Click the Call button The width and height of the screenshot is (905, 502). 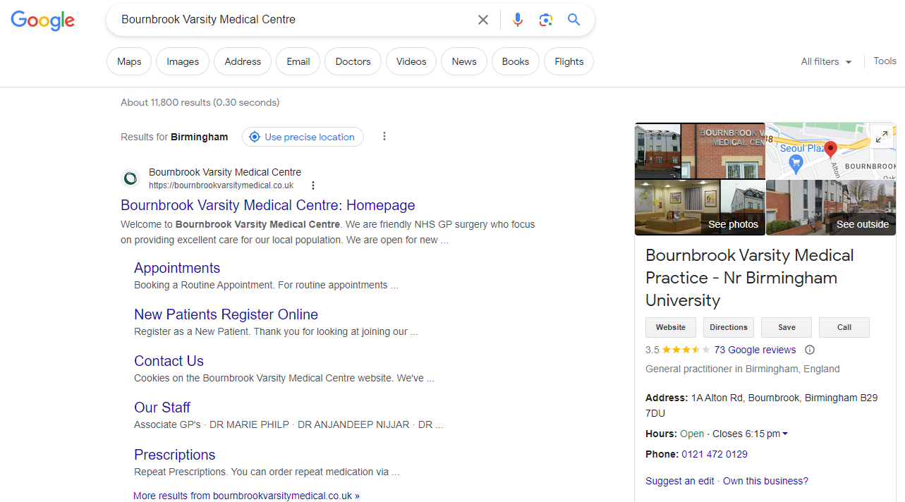coord(844,327)
